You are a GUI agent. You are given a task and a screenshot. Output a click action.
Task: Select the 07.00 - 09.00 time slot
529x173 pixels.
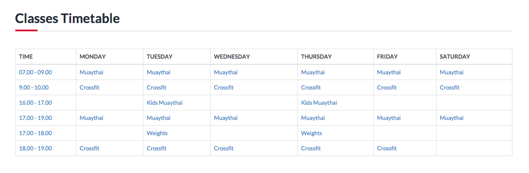coord(35,72)
